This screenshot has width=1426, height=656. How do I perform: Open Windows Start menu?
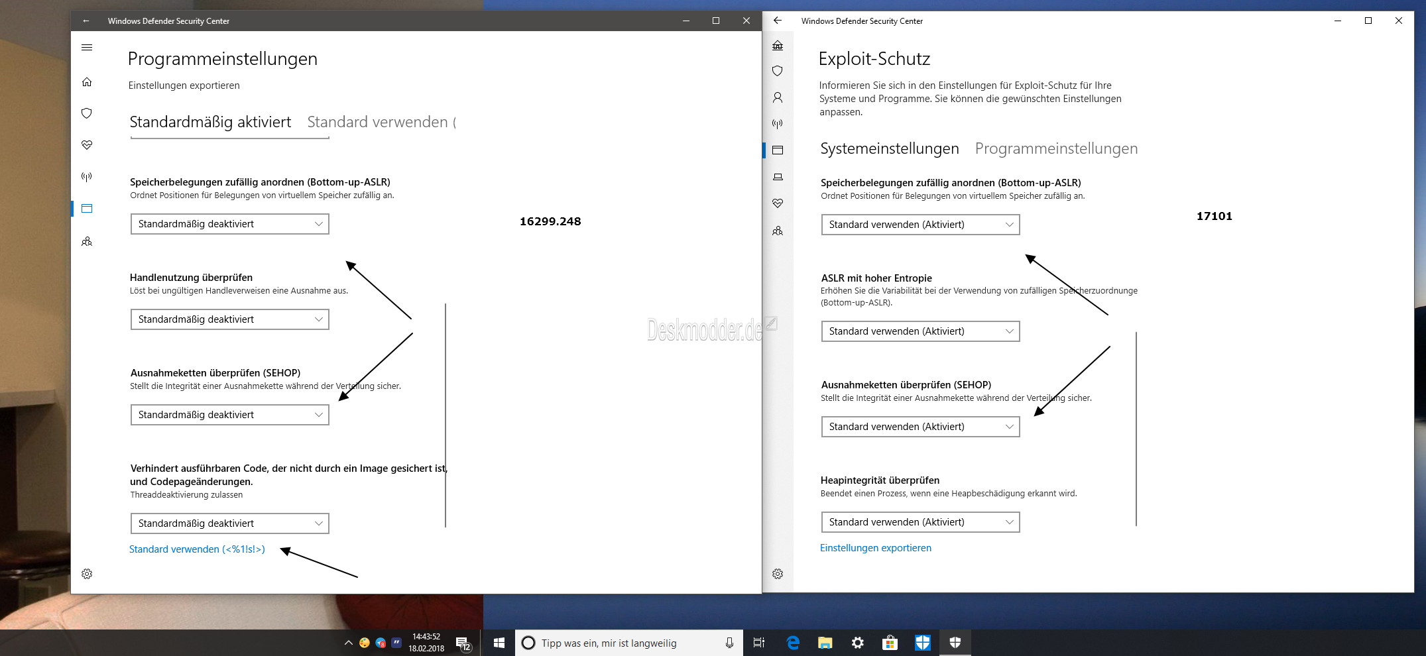click(x=499, y=643)
